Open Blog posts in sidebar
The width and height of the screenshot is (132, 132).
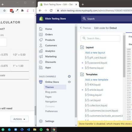[51, 92]
